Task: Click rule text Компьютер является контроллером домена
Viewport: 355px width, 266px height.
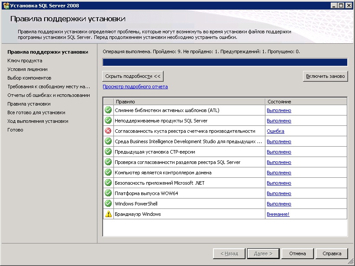Action: click(x=163, y=173)
